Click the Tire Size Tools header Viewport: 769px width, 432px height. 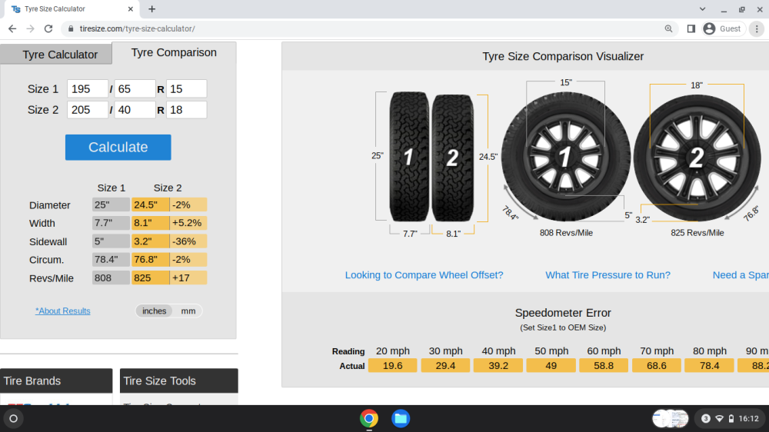tap(179, 380)
